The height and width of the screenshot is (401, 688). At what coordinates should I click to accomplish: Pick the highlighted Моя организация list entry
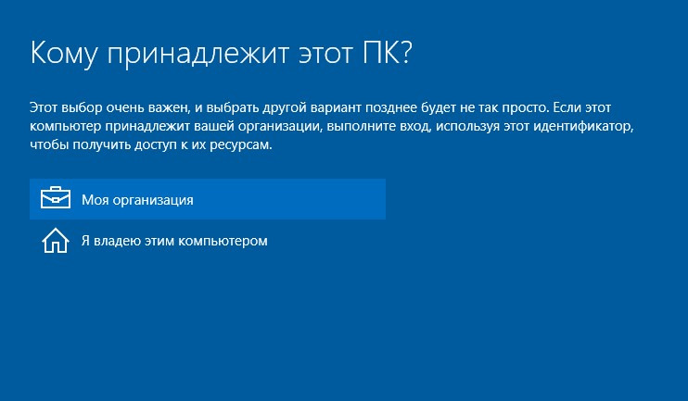point(207,199)
